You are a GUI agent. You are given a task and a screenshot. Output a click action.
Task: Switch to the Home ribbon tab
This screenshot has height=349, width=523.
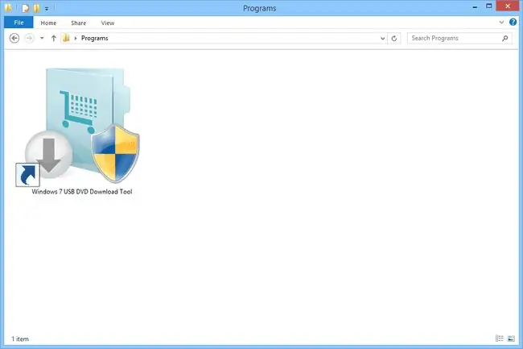tap(48, 23)
